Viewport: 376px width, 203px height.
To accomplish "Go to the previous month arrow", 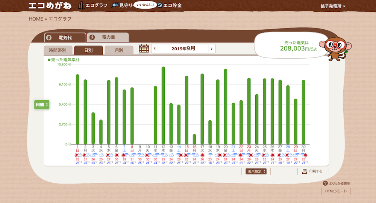I will coord(155,48).
